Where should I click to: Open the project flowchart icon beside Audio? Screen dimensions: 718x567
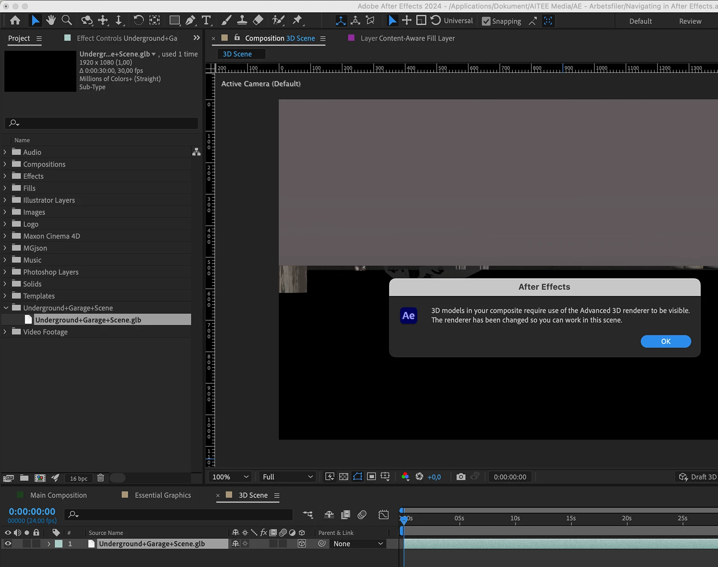(x=196, y=152)
